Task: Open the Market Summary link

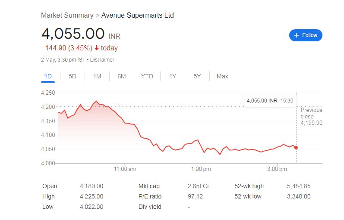Action: [x=67, y=15]
